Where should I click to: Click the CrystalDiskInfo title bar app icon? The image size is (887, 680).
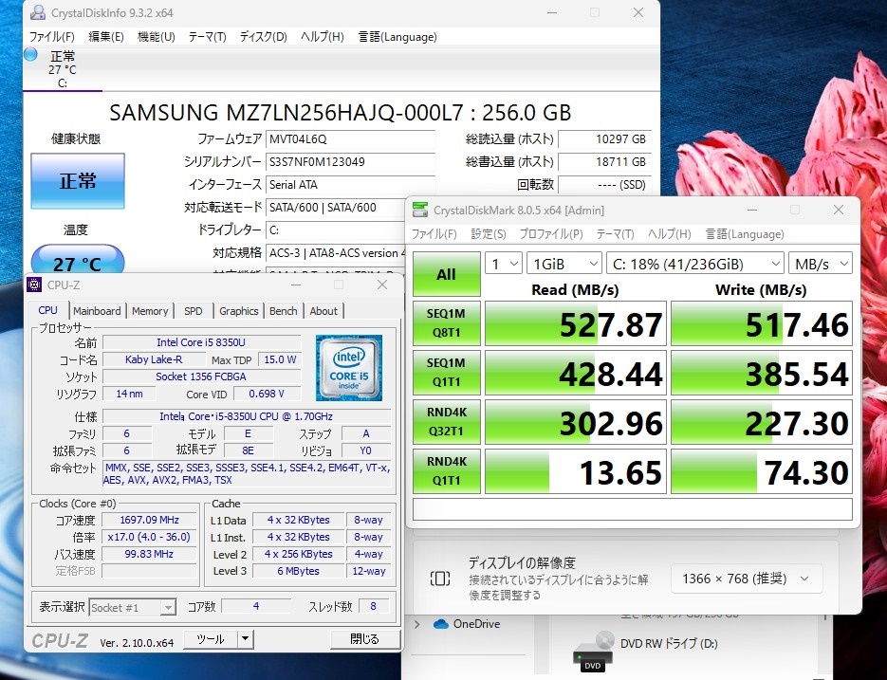tap(37, 12)
